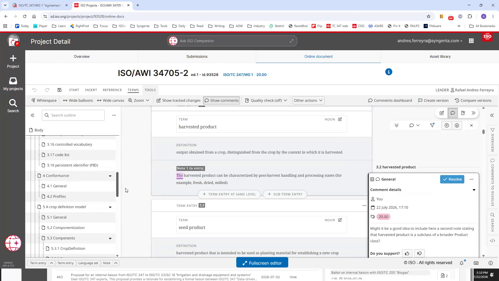Open the apps grid menu

pos(471,41)
